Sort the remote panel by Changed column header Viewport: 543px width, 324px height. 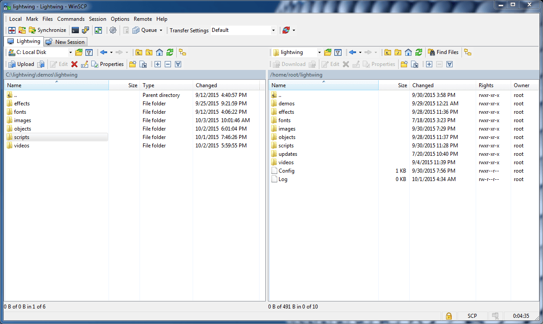pyautogui.click(x=442, y=85)
